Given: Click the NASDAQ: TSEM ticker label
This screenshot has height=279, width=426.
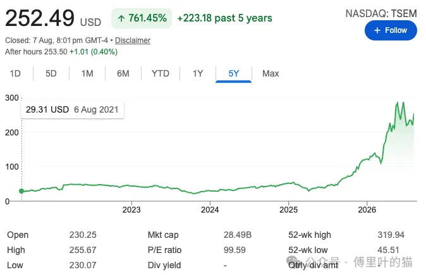Looking at the screenshot, I should click(x=381, y=13).
